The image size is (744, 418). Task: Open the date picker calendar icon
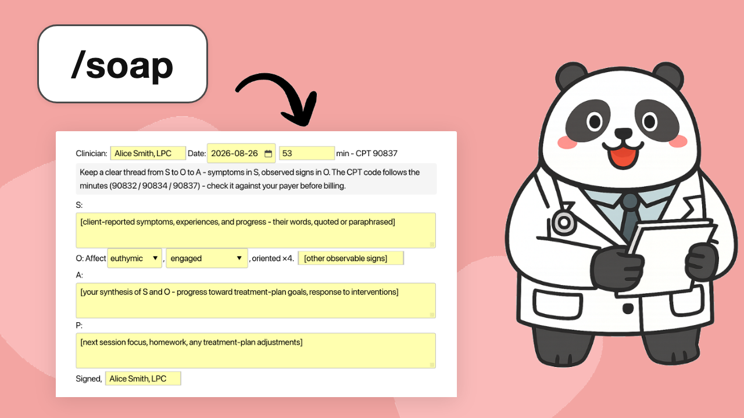pyautogui.click(x=268, y=154)
